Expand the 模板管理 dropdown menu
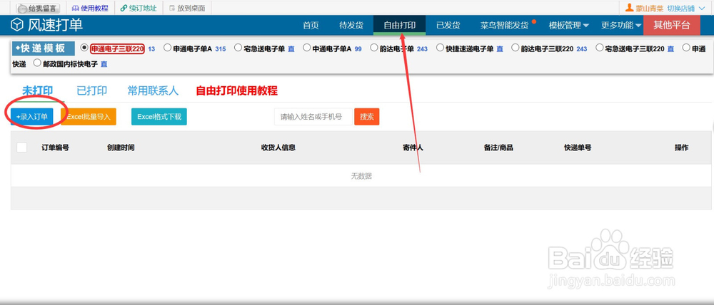 pyautogui.click(x=569, y=26)
